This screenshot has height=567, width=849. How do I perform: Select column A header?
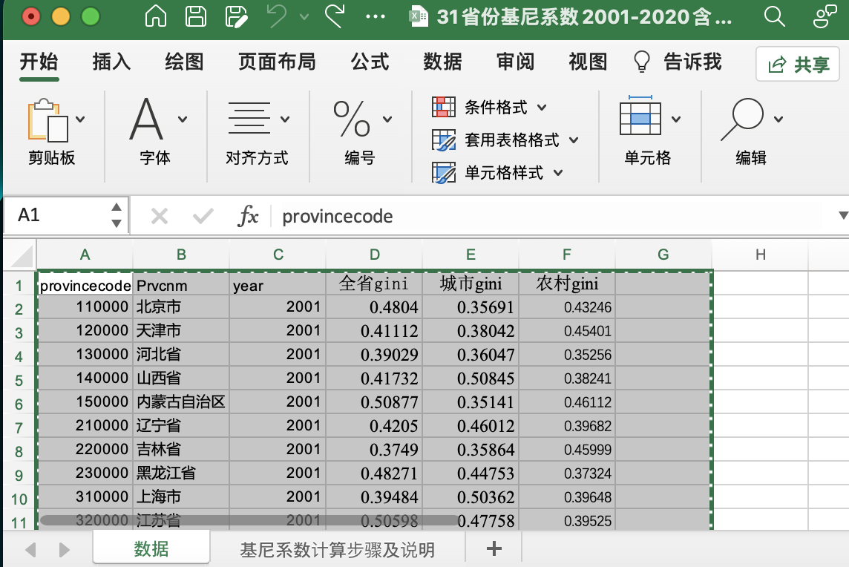(85, 255)
